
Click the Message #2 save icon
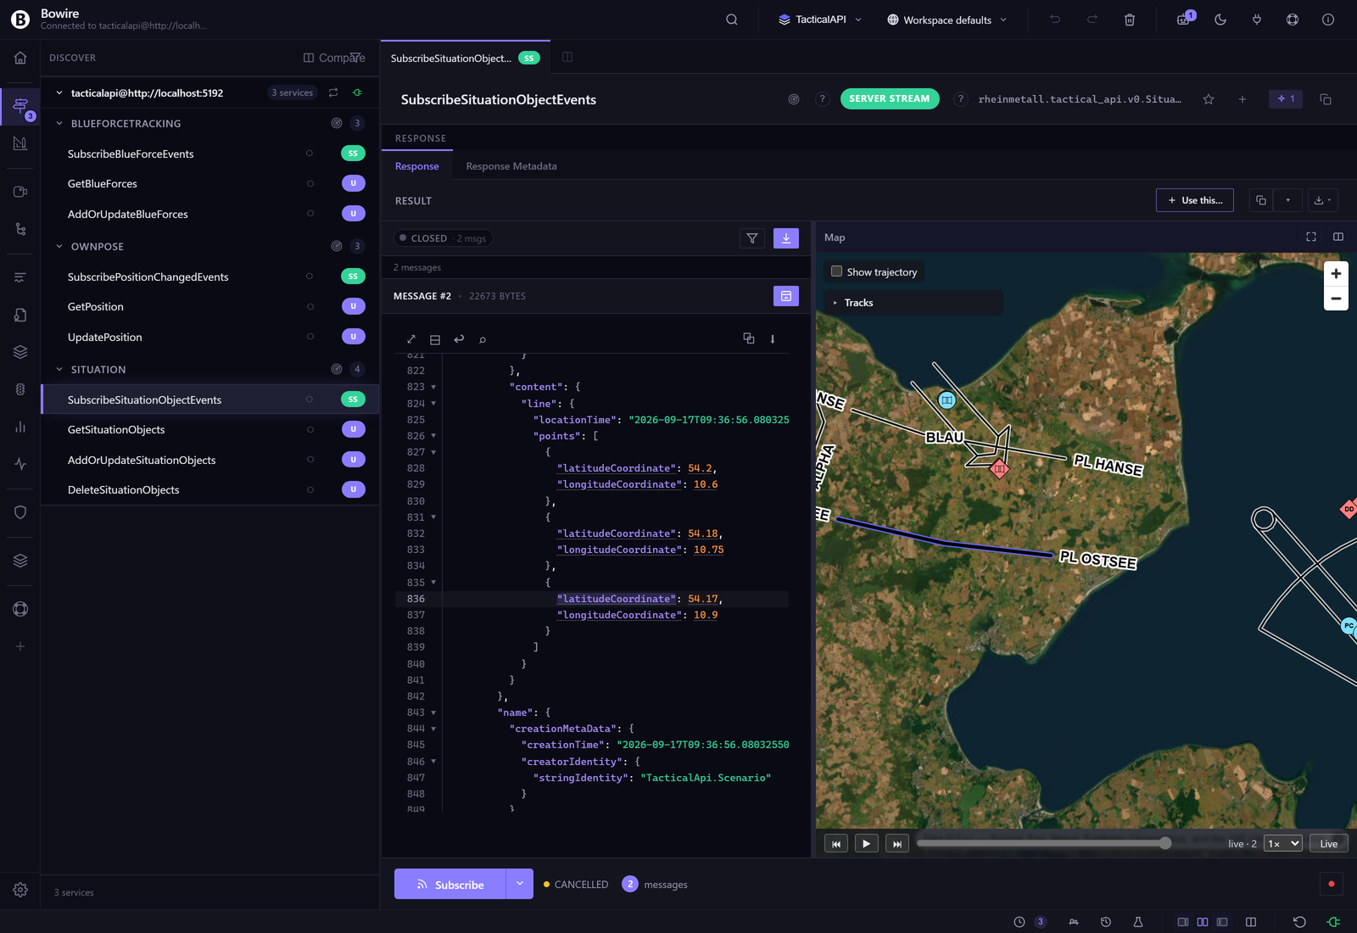tap(786, 296)
